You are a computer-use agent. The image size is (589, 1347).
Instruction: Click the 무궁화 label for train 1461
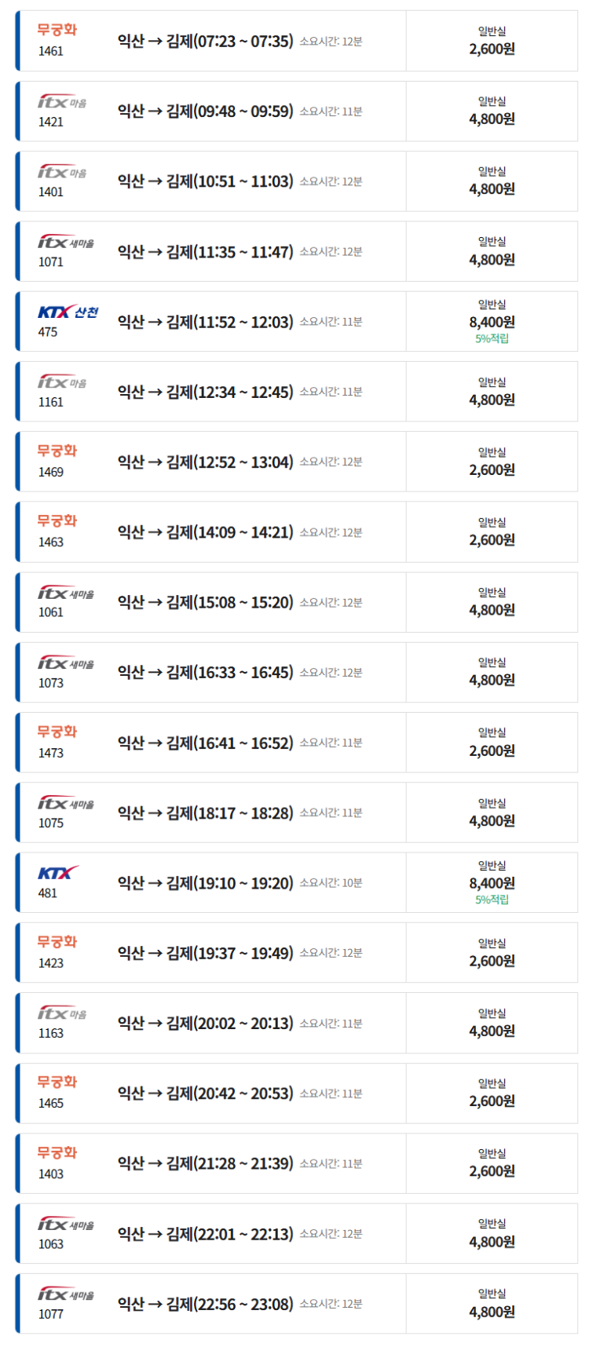click(x=57, y=30)
